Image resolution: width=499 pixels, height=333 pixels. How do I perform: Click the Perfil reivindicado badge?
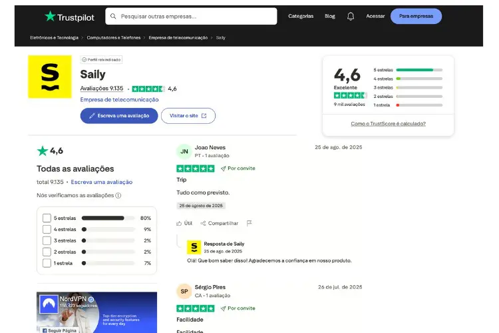point(101,59)
